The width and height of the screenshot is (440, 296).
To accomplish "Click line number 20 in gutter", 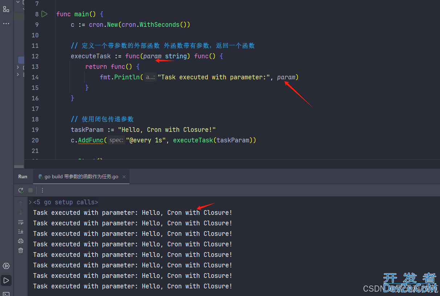I will pos(35,140).
